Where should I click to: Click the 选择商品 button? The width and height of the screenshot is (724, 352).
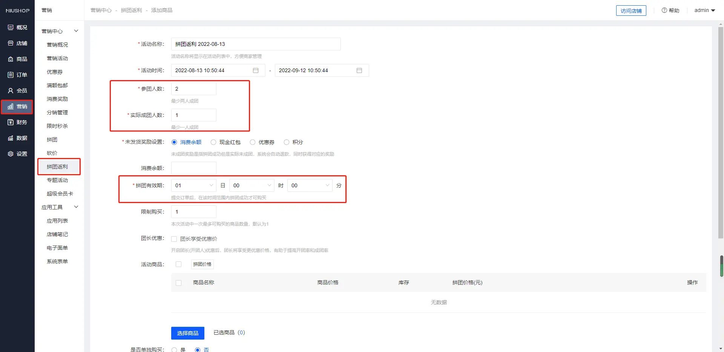pyautogui.click(x=187, y=333)
